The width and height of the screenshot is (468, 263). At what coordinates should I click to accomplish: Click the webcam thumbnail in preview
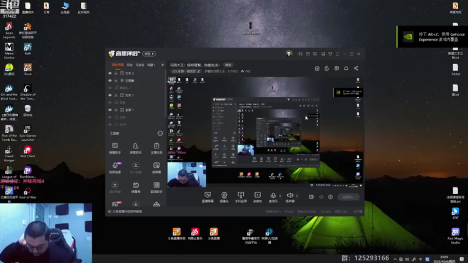(187, 175)
